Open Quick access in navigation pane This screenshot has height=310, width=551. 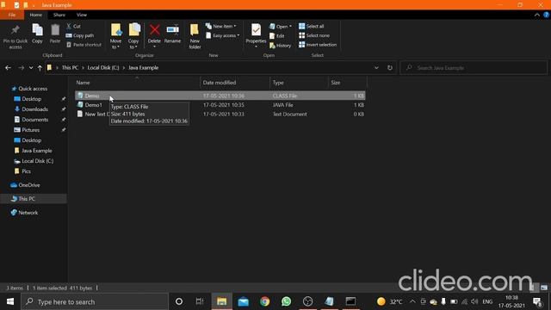pos(33,89)
